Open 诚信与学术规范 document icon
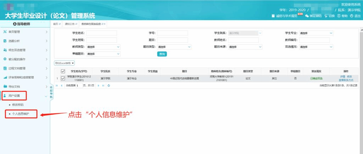363x154 pixels. point(273,16)
